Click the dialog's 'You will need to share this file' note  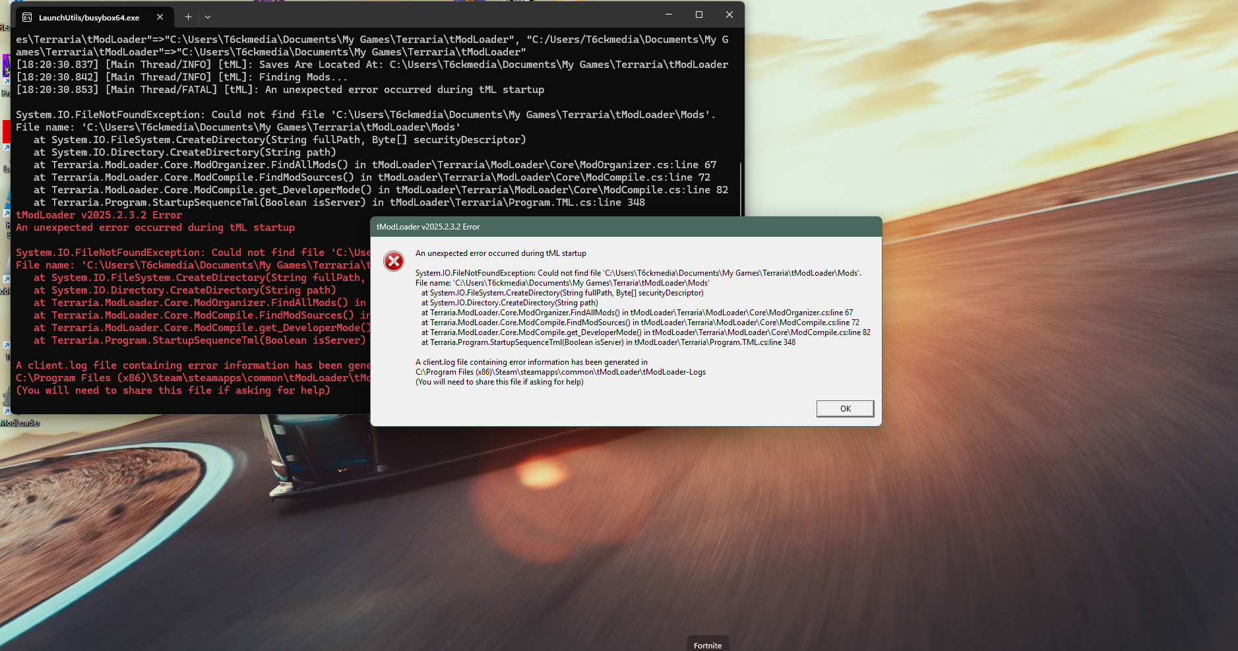[499, 382]
